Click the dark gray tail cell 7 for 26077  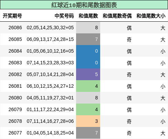pyautogui.click(x=88, y=133)
